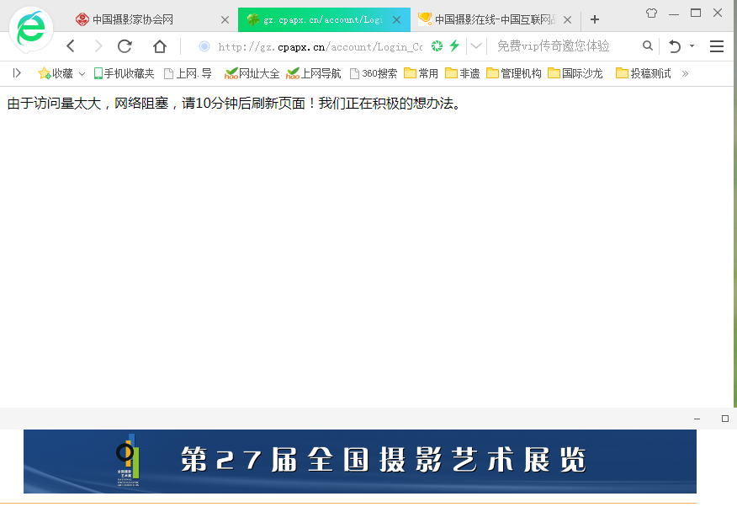737x507 pixels.
Task: Show more bookmarks with the double chevron
Action: pos(685,73)
